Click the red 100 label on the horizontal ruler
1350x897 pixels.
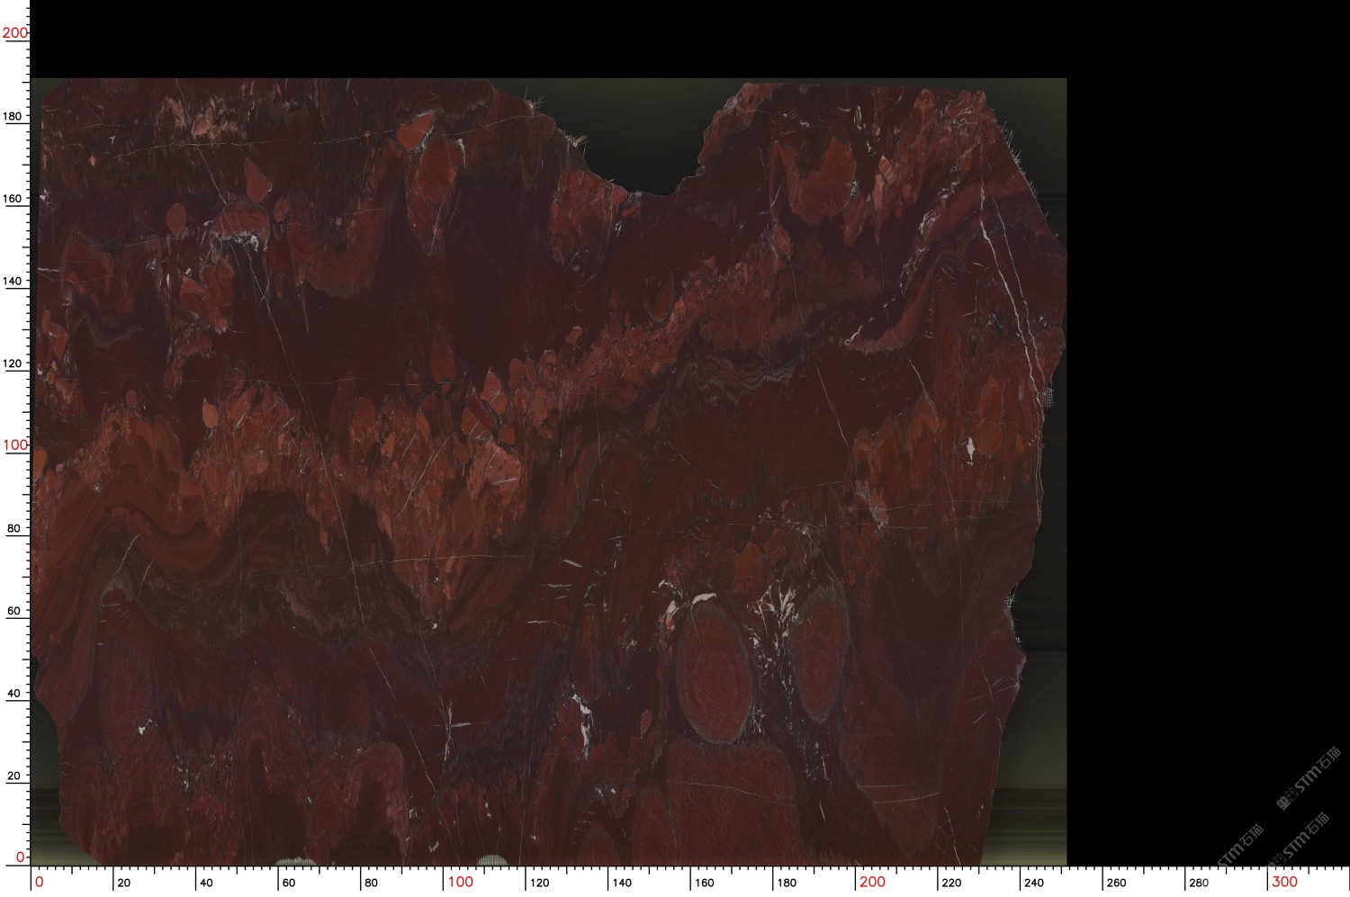[x=460, y=882]
